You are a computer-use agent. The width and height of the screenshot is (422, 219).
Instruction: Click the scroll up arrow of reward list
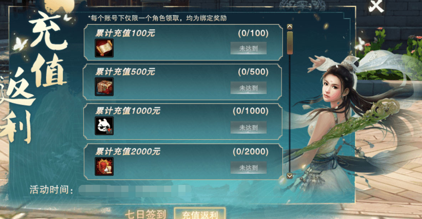pos(290,27)
